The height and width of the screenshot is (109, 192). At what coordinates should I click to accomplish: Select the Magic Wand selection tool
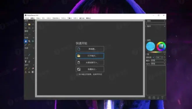29,55
